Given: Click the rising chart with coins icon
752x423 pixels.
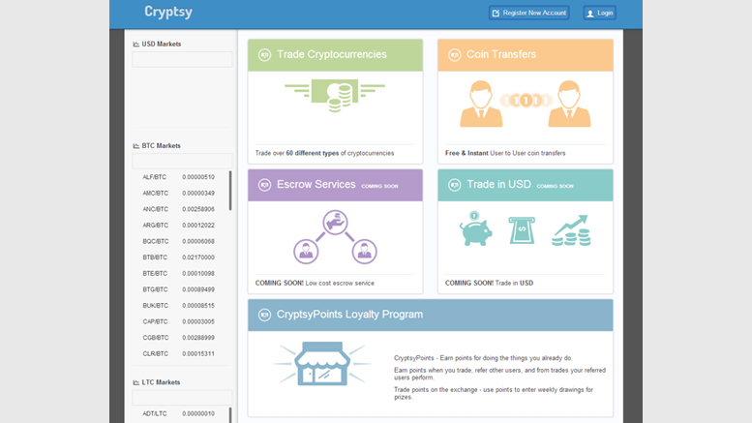Looking at the screenshot, I should [x=571, y=230].
